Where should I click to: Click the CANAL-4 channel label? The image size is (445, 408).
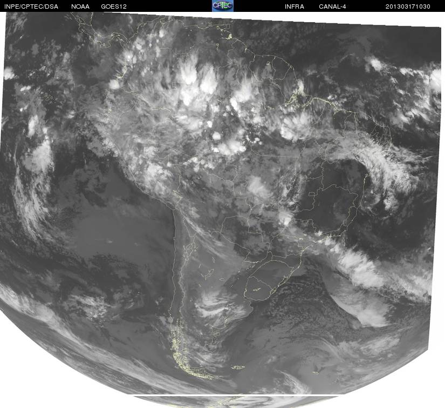point(332,6)
